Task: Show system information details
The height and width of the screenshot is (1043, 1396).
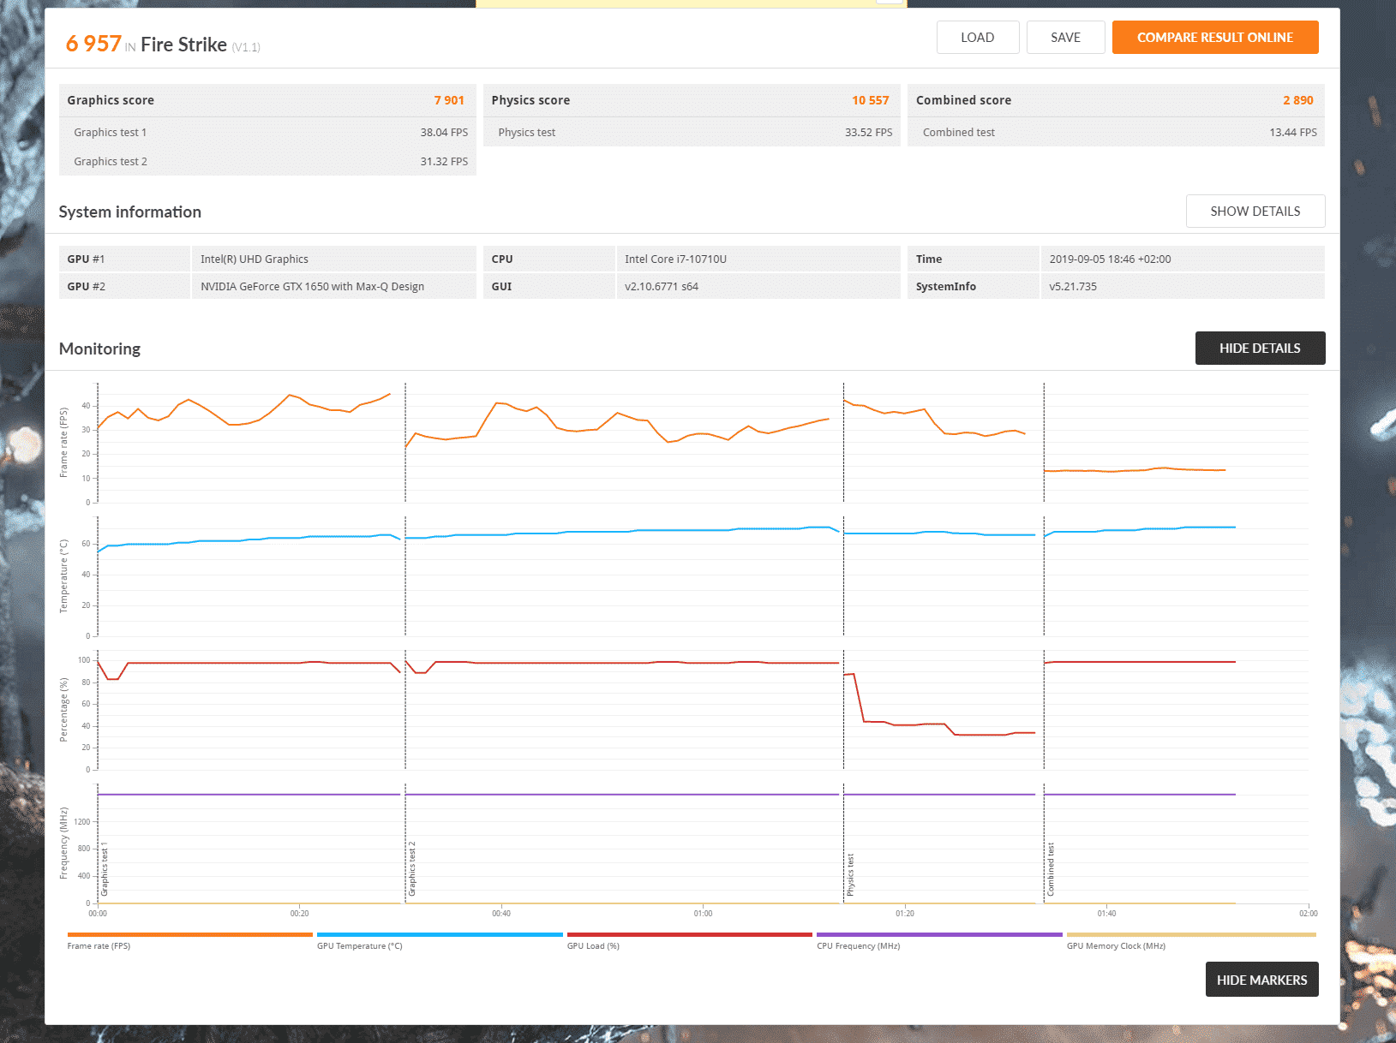Action: pyautogui.click(x=1255, y=212)
